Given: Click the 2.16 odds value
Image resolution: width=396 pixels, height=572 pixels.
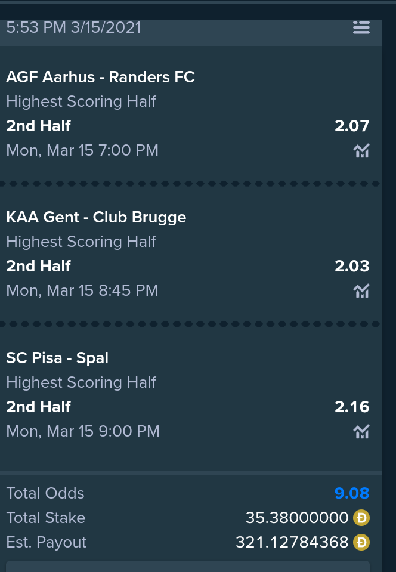Looking at the screenshot, I should click(x=352, y=407).
